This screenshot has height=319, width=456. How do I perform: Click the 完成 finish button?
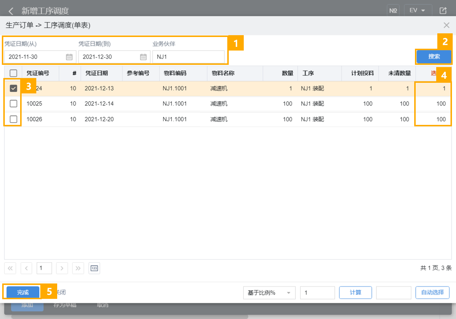pos(22,292)
